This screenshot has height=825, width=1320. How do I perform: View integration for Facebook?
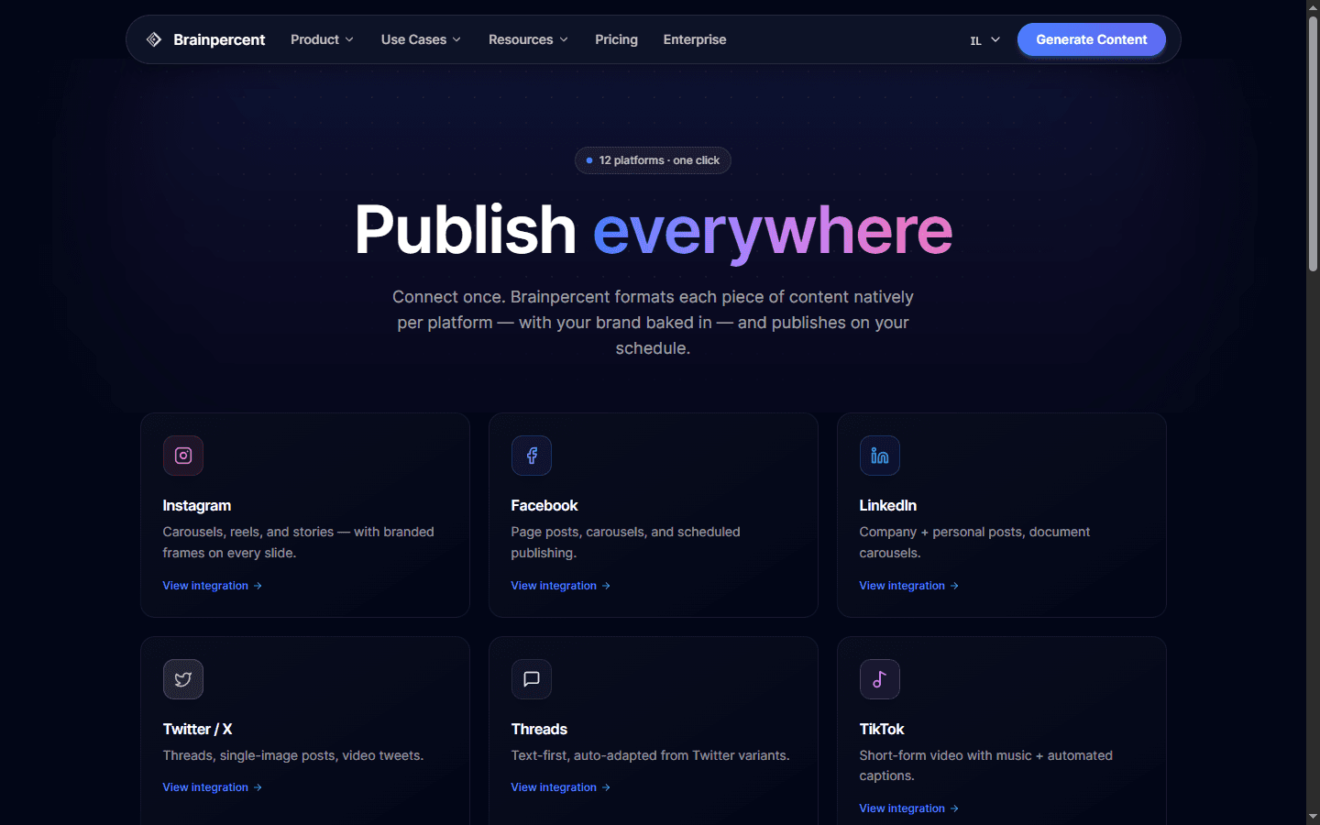(561, 586)
